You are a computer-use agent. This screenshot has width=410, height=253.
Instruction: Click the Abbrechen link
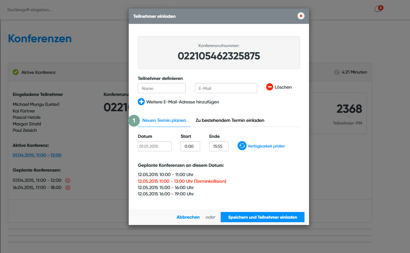188,217
